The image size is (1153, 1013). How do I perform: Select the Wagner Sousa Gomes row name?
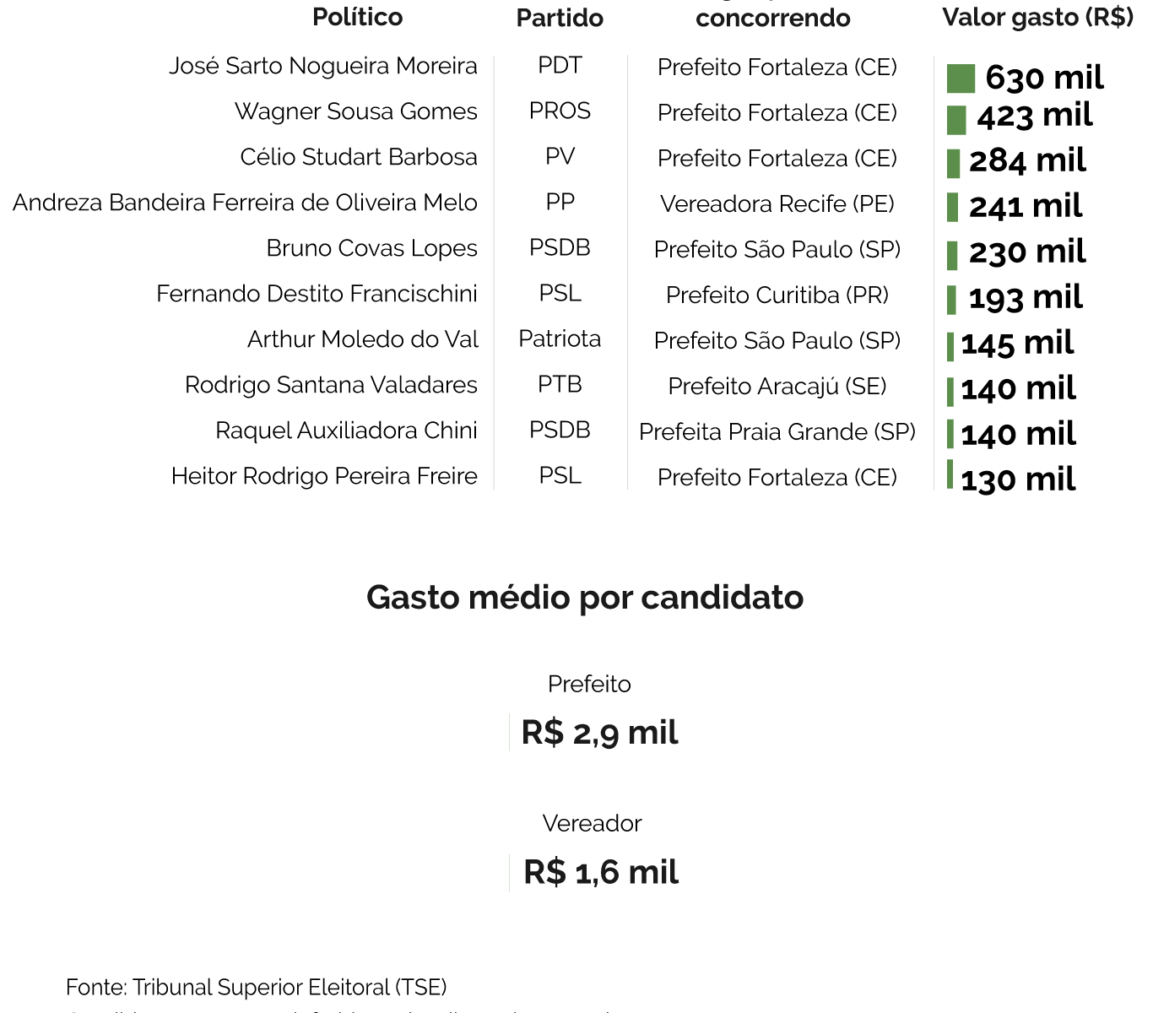tap(355, 111)
